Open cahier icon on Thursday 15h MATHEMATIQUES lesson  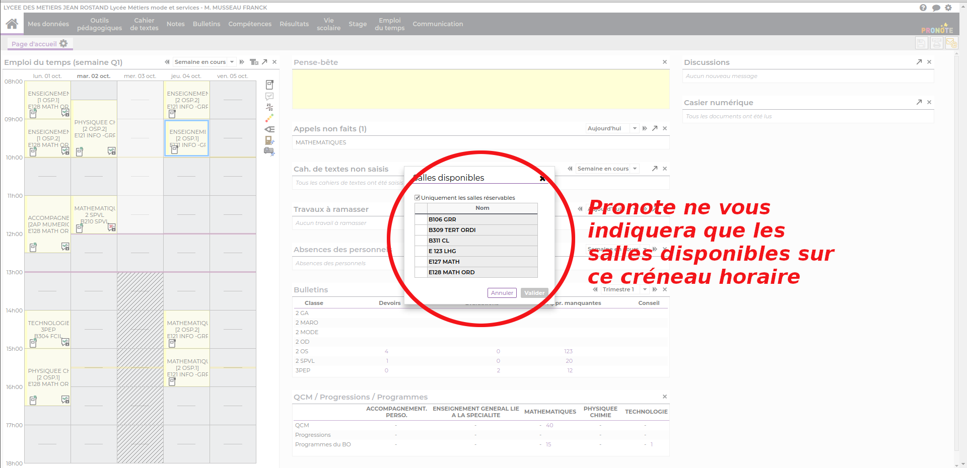(172, 381)
